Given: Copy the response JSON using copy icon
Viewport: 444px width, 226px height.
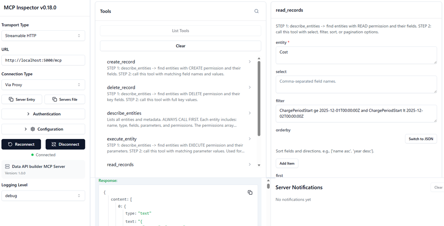Looking at the screenshot, I should coord(250,192).
